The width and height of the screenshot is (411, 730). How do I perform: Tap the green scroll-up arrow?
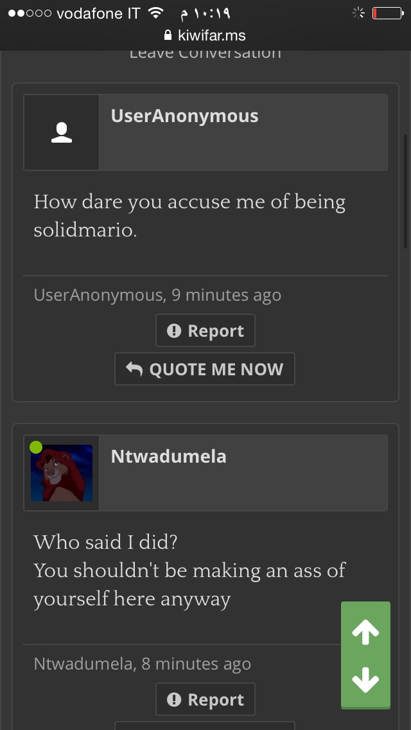(365, 632)
